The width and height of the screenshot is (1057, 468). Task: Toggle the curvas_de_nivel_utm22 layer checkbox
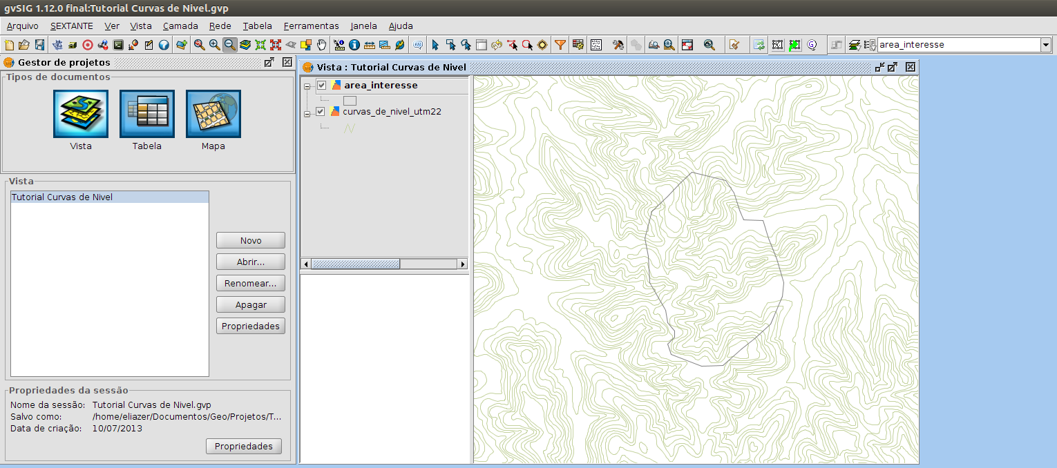coord(320,111)
